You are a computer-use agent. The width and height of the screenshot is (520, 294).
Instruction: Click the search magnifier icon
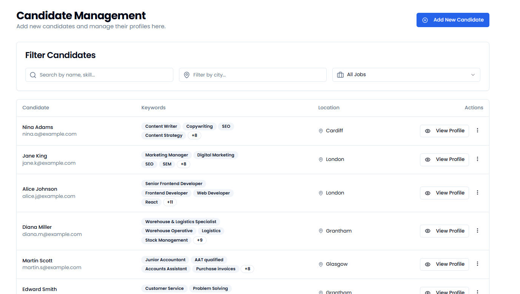[33, 75]
